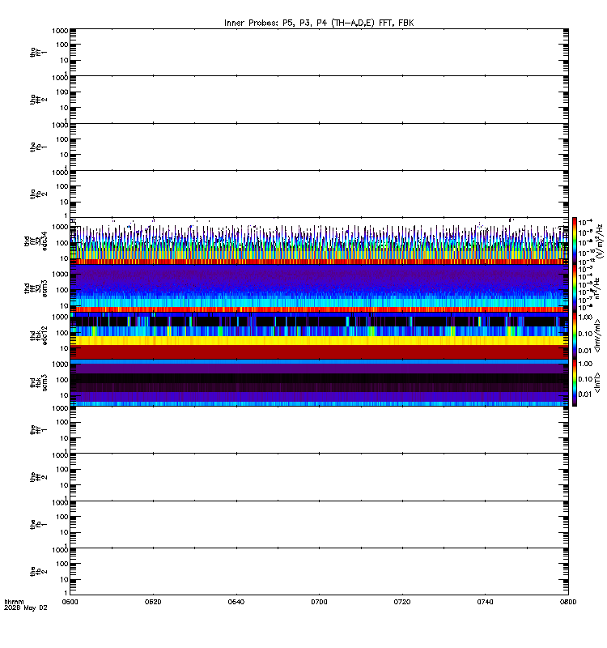Click the 1.00 tick on the <|nT|> color bar
607x648 pixels.
click(x=585, y=364)
